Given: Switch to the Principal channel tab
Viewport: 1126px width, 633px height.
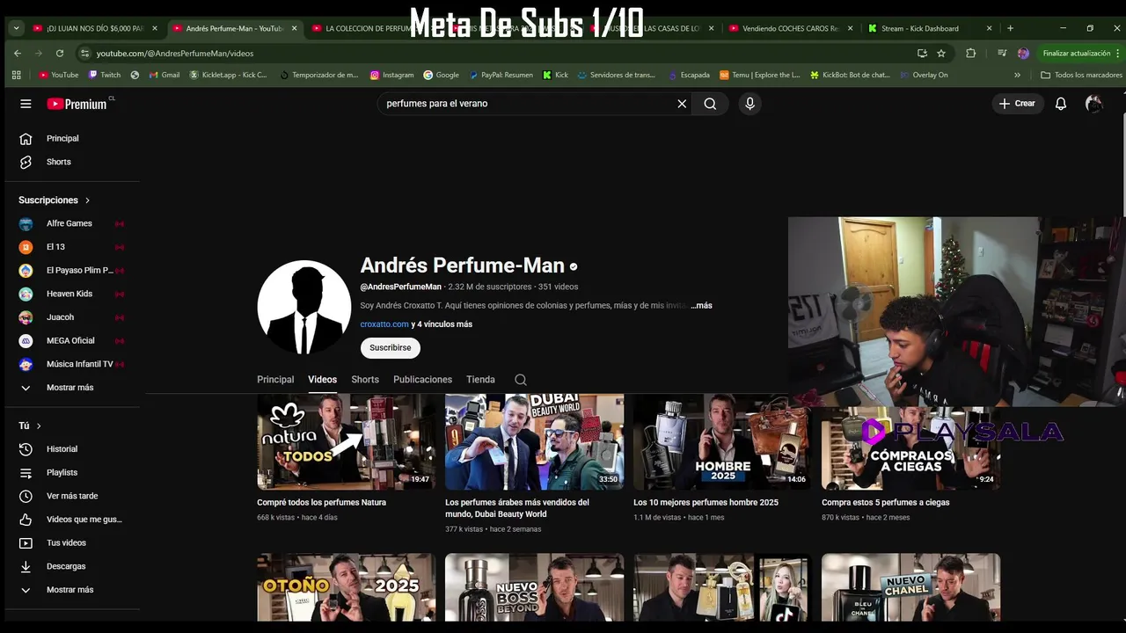Looking at the screenshot, I should (275, 380).
